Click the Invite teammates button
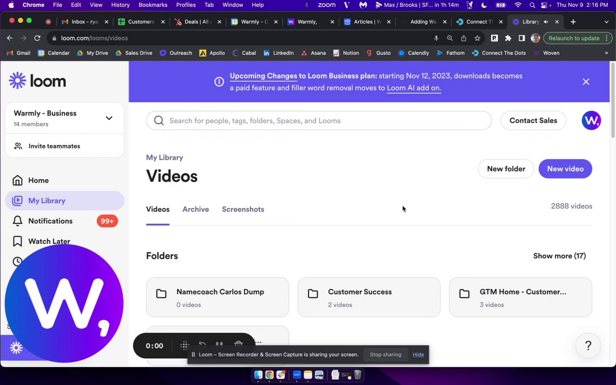This screenshot has width=616, height=385. tap(64, 146)
